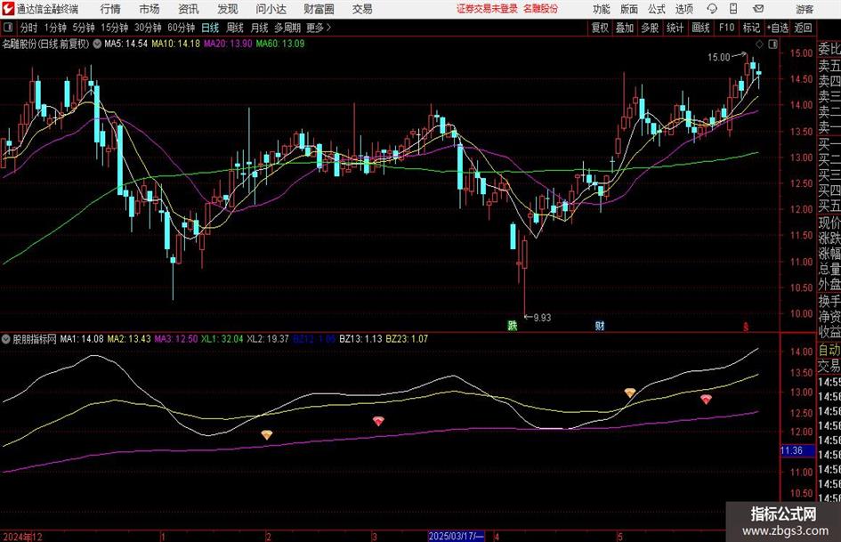This screenshot has width=841, height=542.
Task: Open the 公式 menu
Action: point(656,9)
